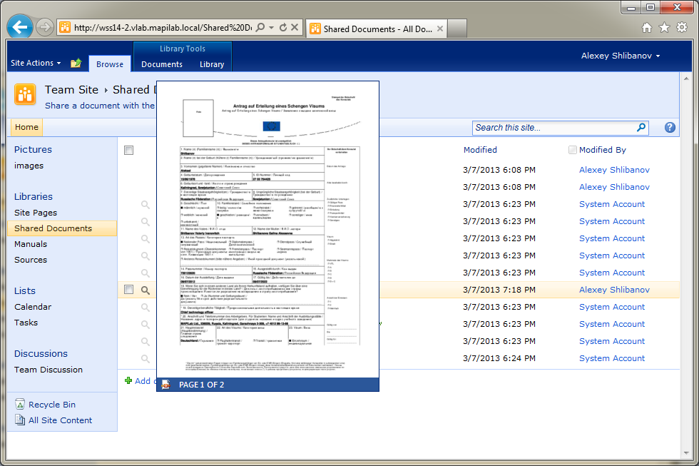Click the Team Site logo icon
699x466 pixels.
click(x=25, y=94)
